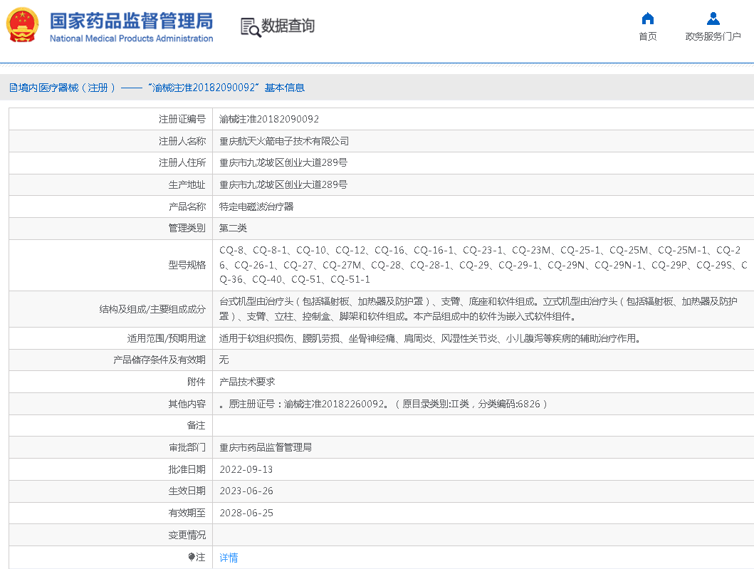Click the document icon before 境内医疗器械
This screenshot has width=754, height=569.
pyautogui.click(x=13, y=88)
